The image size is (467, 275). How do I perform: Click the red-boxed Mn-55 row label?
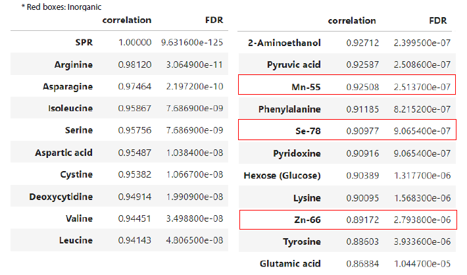tap(305, 86)
